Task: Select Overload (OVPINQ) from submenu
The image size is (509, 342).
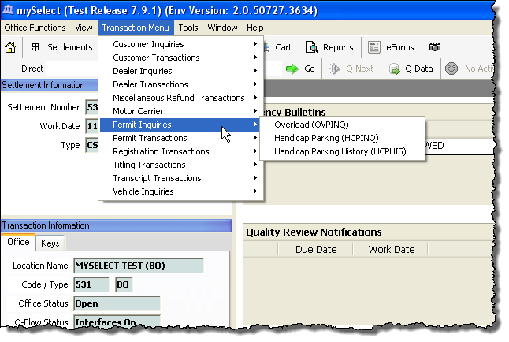Action: coord(310,125)
